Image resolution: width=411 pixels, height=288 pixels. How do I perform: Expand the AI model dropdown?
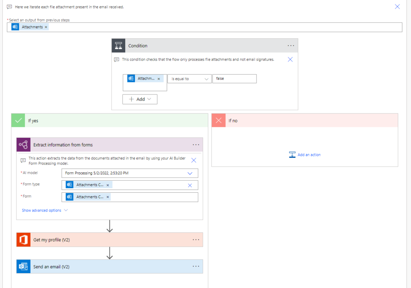tap(190, 173)
